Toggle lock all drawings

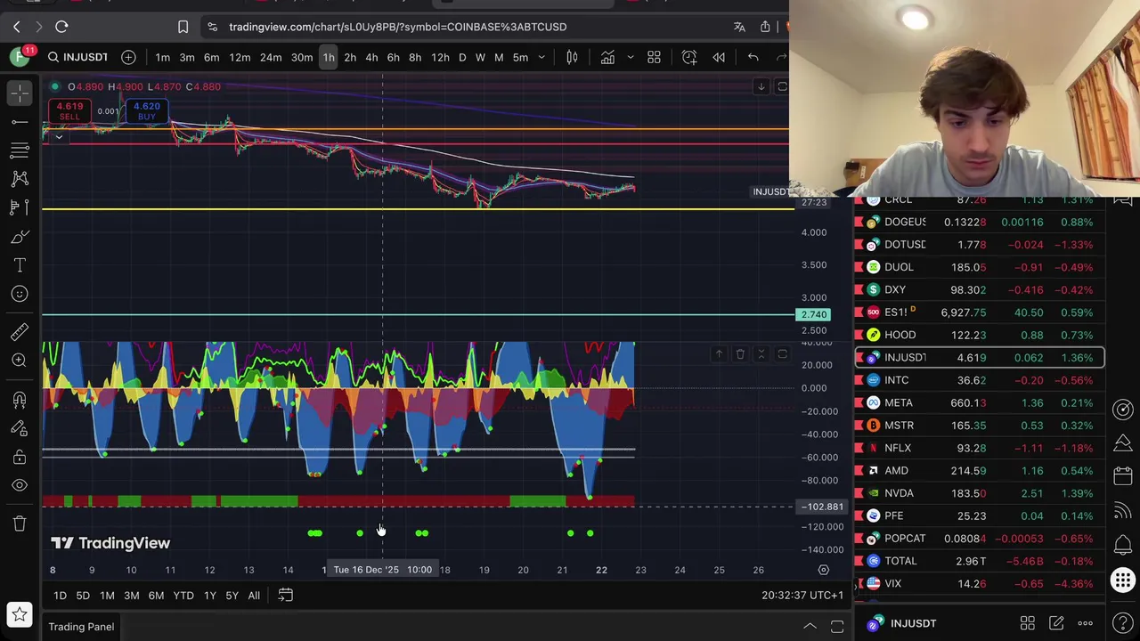pos(20,458)
